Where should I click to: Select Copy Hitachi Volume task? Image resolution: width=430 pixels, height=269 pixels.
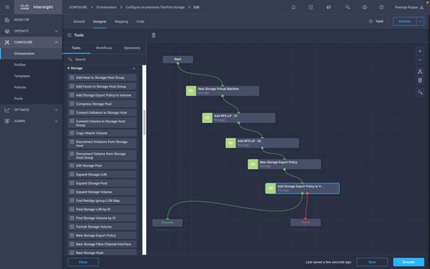(x=102, y=133)
